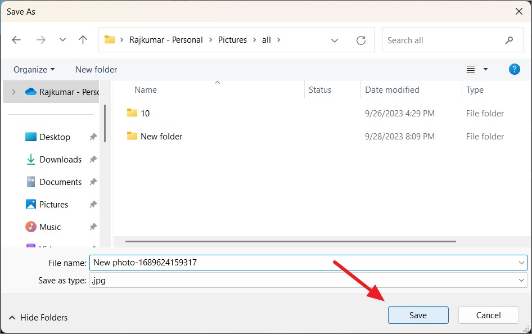Navigate up one folder level
This screenshot has width=532, height=334.
(83, 40)
